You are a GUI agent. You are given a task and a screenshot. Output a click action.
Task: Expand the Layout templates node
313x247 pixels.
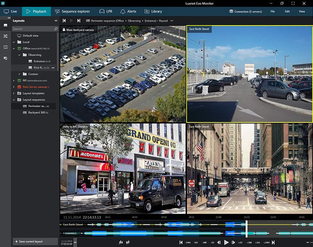pos(14,93)
